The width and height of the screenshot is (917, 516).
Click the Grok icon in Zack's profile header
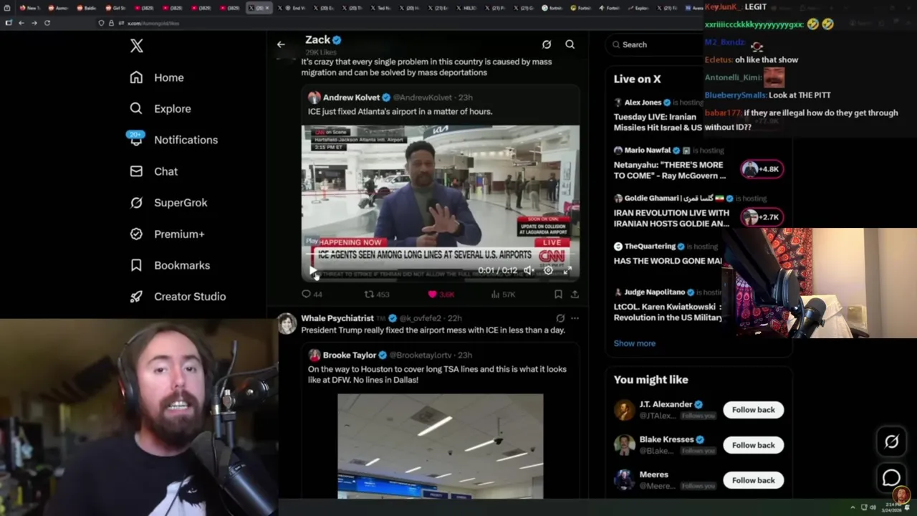[x=547, y=44]
